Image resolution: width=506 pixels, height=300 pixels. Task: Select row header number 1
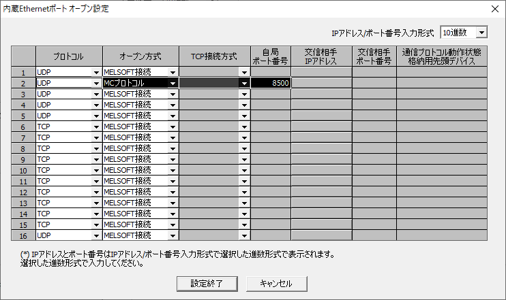click(x=23, y=72)
